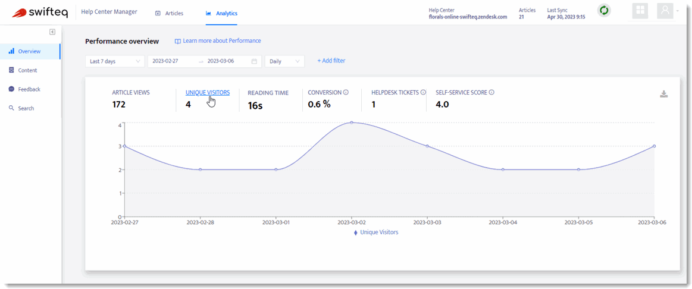Click the Articles count 21
The width and height of the screenshot is (692, 289).
pyautogui.click(x=522, y=17)
